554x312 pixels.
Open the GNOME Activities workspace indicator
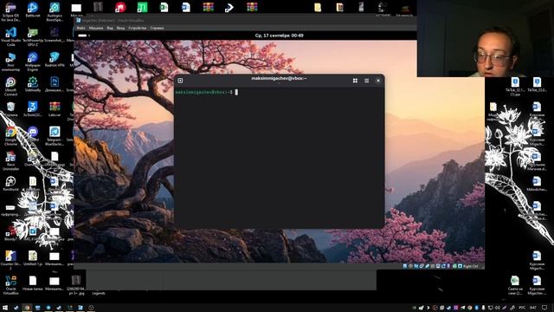84,36
